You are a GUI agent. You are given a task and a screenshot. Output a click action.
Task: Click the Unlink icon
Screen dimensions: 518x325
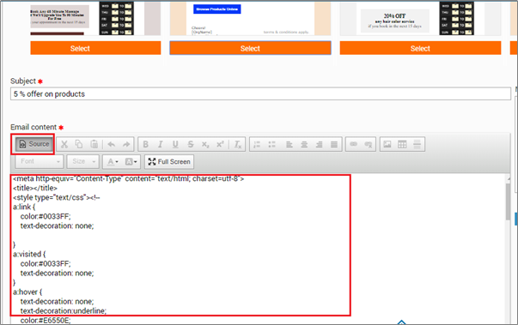click(x=369, y=144)
